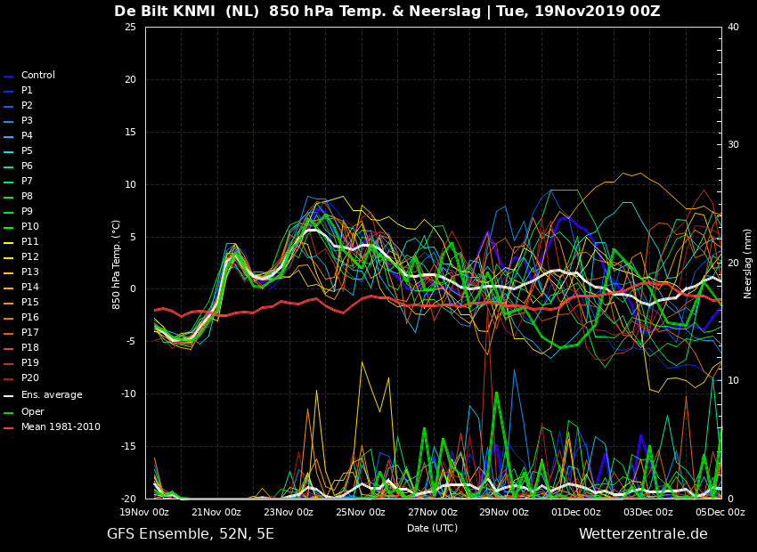Click the Wetterzentrale.de watermark text
757x552 pixels.
point(643,533)
